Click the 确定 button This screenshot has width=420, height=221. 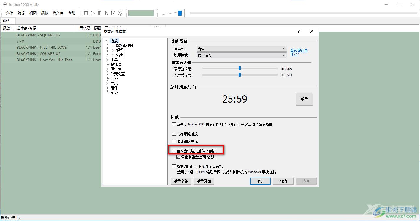tap(260, 181)
